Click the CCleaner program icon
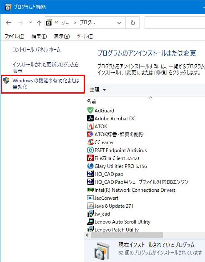The height and width of the screenshot is (262, 205). pos(90,142)
